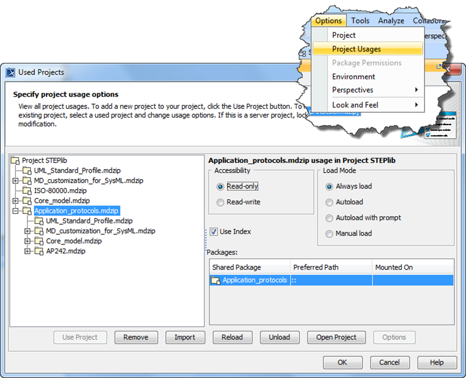Click the Preferred Path column header
This screenshot has height=378, width=466.
[x=316, y=267]
